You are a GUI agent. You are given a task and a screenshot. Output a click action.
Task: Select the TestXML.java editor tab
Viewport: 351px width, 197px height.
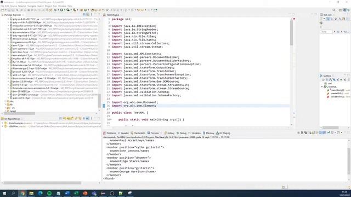coord(113,15)
